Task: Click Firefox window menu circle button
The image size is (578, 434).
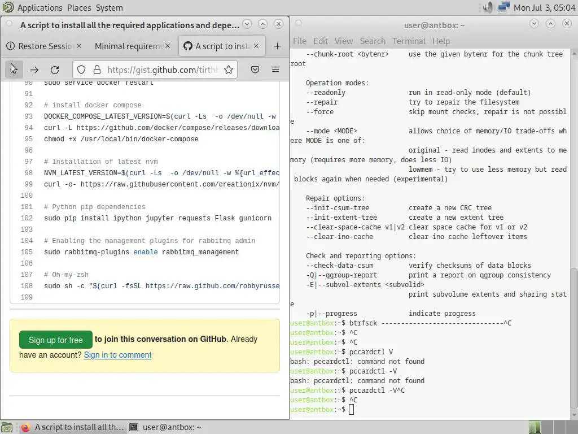Action: pos(9,24)
